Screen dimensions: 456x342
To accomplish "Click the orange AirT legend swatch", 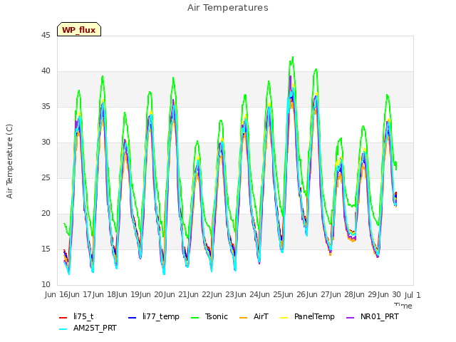I will tap(243, 318).
